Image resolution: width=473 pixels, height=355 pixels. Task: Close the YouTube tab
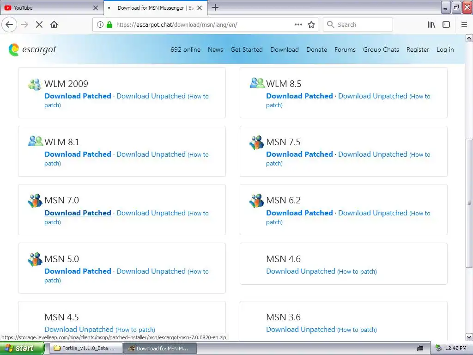(95, 8)
